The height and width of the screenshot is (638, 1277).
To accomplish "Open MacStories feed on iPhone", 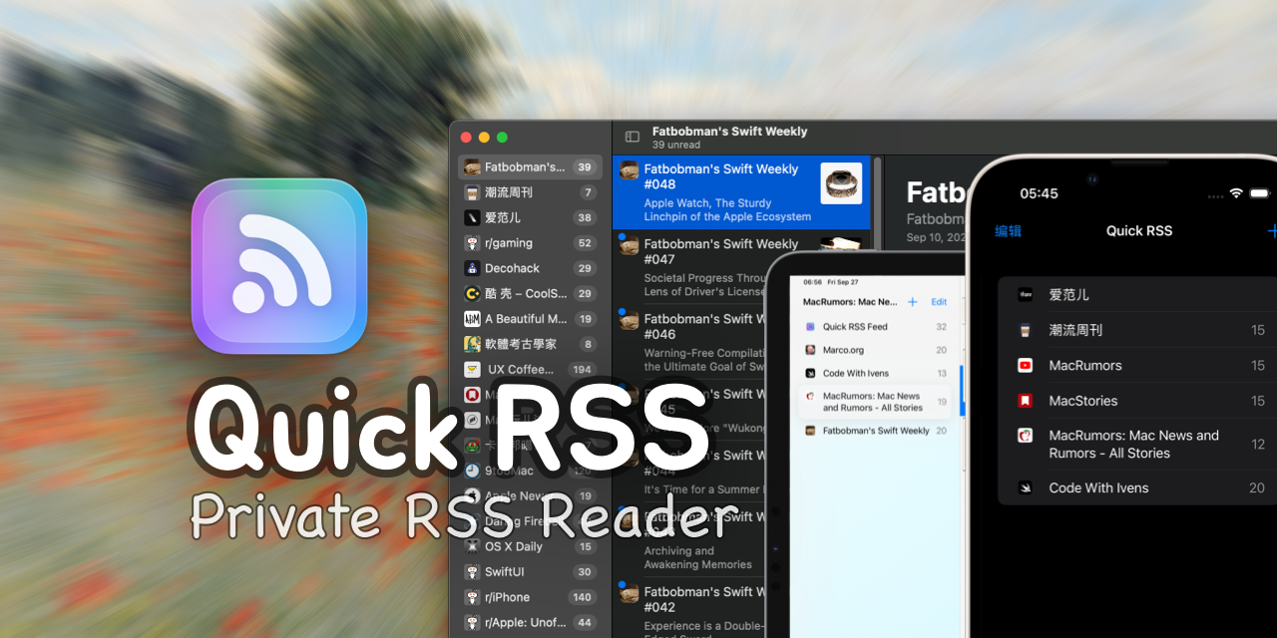I will [x=1137, y=401].
